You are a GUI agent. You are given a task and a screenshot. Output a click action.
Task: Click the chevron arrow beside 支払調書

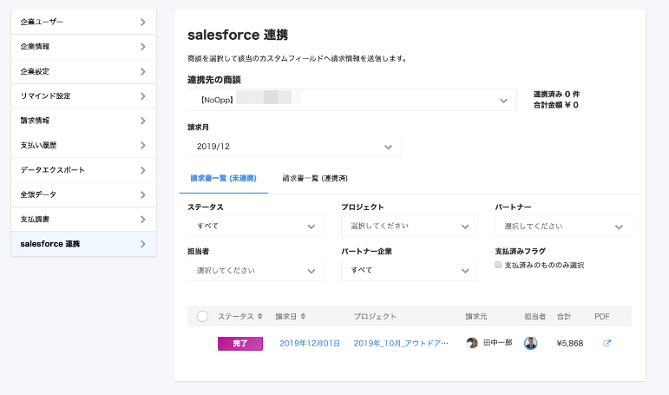click(x=143, y=220)
